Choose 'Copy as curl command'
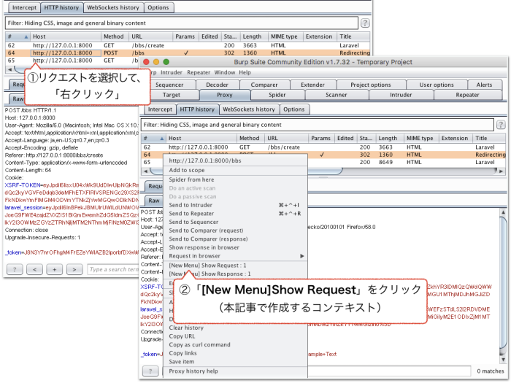This screenshot has width=511, height=383. pyautogui.click(x=235, y=344)
